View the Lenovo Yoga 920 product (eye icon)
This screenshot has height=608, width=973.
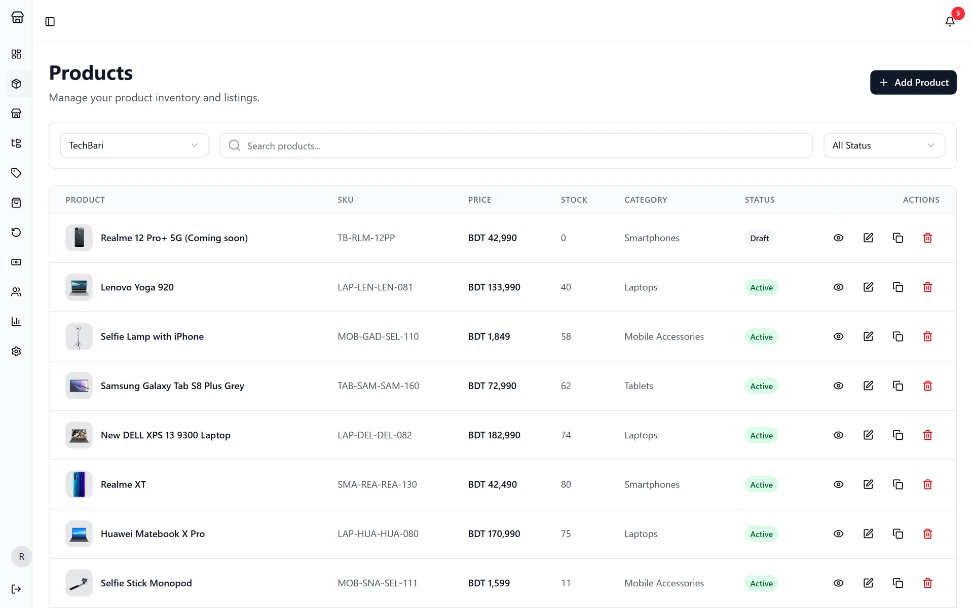(838, 287)
